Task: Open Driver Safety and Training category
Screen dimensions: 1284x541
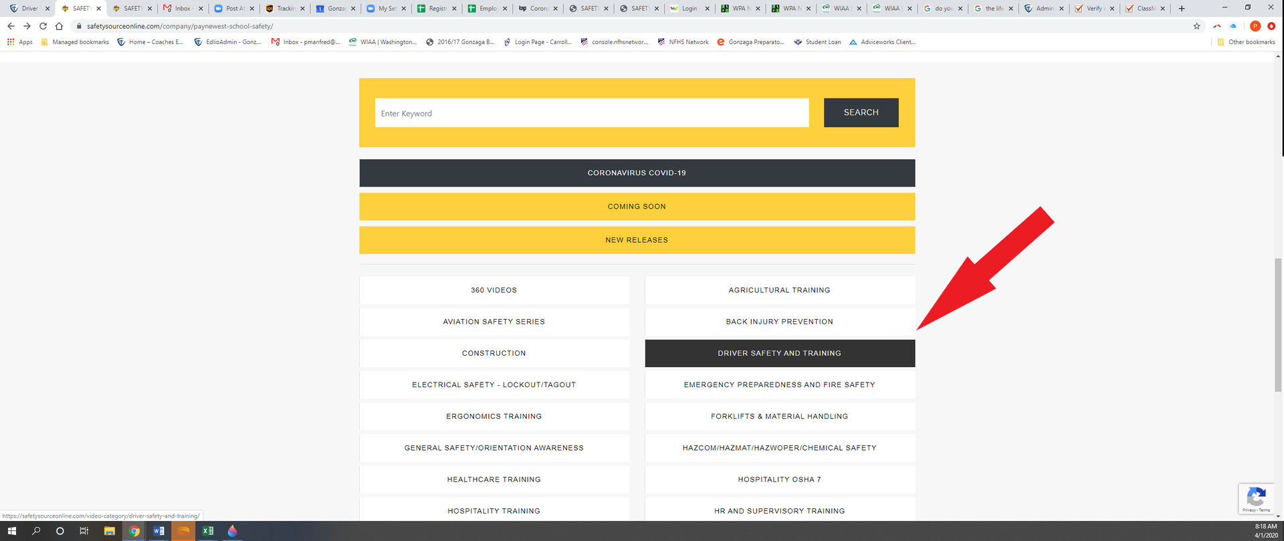Action: pyautogui.click(x=779, y=353)
